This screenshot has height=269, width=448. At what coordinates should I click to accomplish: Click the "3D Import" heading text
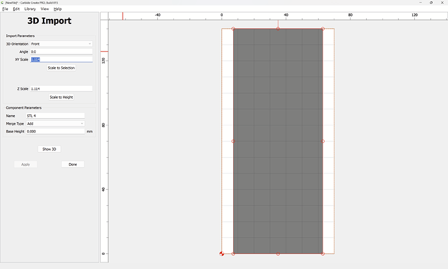click(49, 21)
